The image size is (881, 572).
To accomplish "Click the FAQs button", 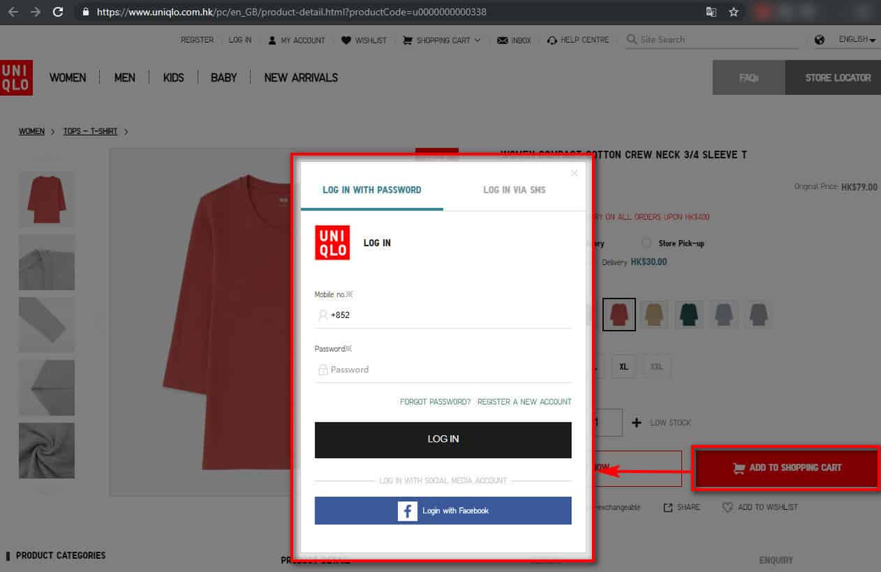I will pos(749,77).
